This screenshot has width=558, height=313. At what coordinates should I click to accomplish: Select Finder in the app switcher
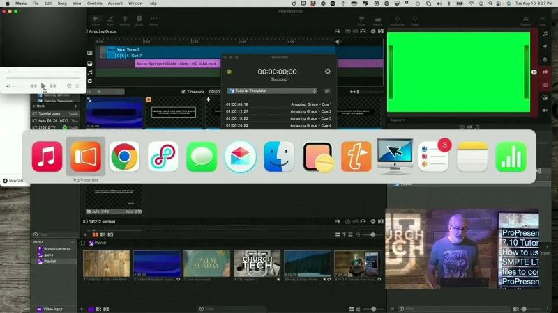278,156
